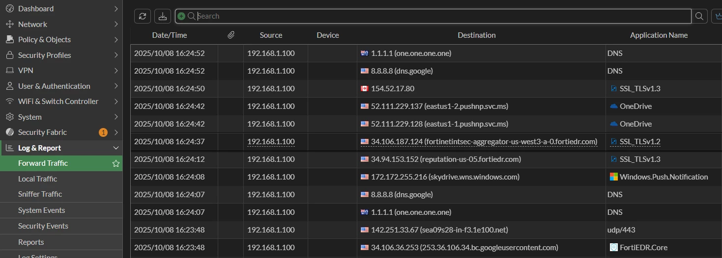
Task: Sort by the Device column header
Action: (328, 35)
